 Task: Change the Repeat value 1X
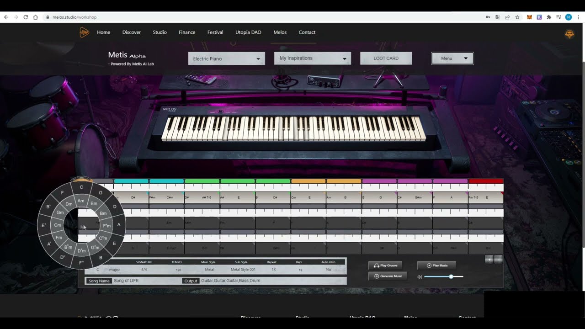(x=274, y=270)
